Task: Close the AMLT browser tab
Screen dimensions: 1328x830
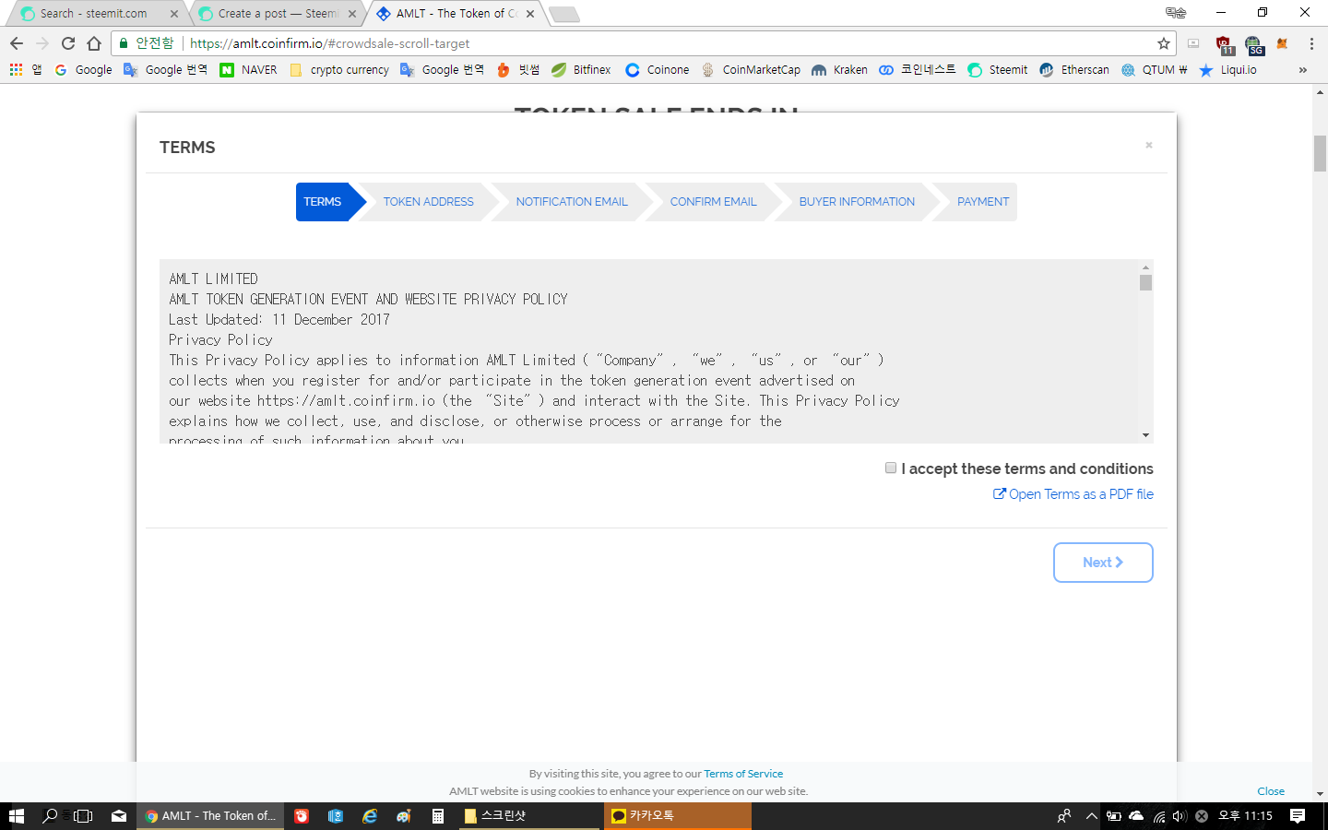Action: click(x=530, y=14)
